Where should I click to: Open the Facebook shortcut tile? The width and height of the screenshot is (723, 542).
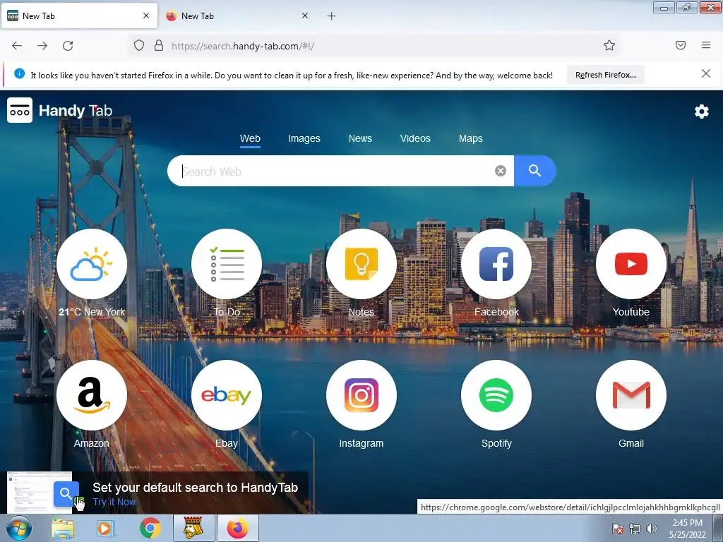pos(496,264)
